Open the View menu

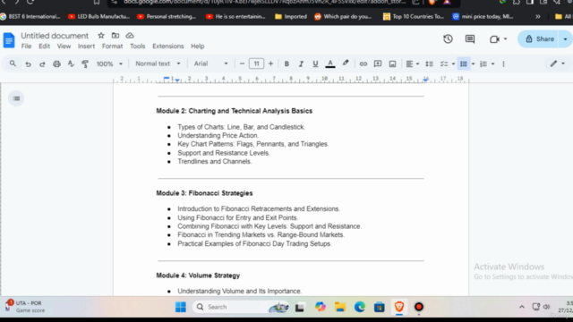point(64,46)
